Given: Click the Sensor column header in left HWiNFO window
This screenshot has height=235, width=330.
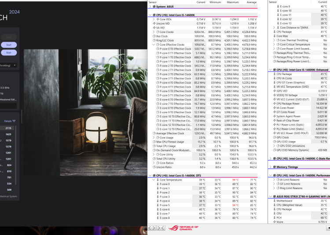Looking at the screenshot, I should click(x=153, y=2).
